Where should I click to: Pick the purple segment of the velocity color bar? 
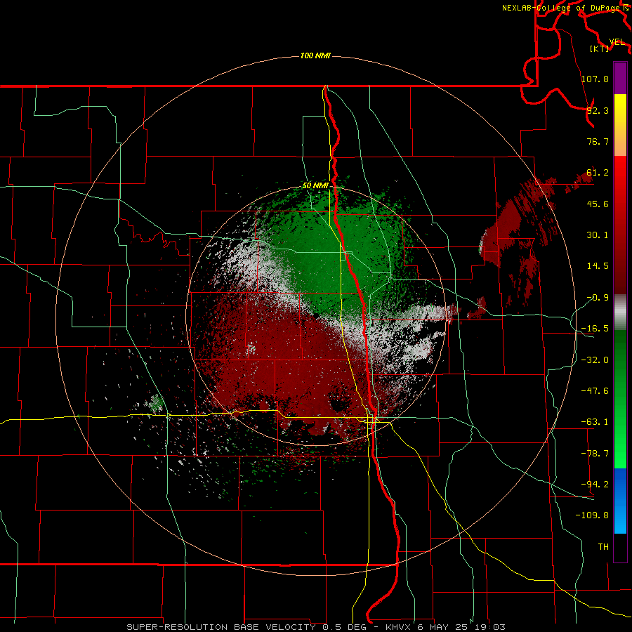[x=620, y=79]
